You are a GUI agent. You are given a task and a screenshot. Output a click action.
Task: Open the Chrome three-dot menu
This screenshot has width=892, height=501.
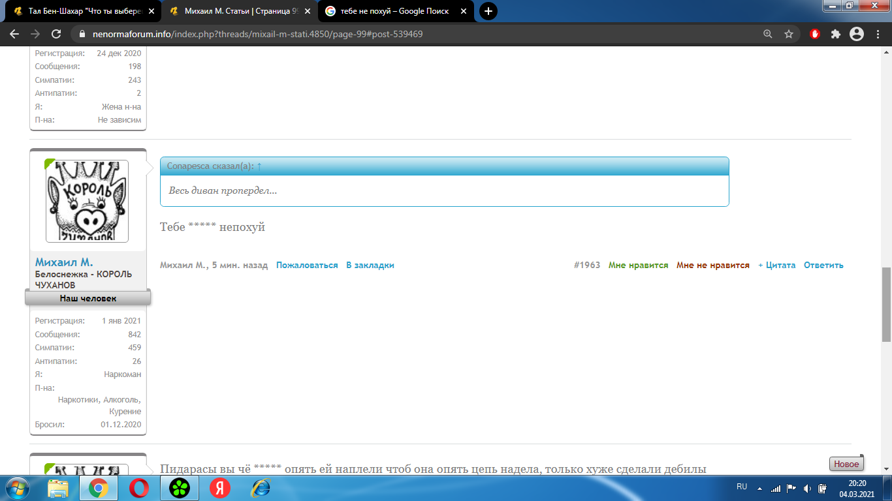point(877,34)
